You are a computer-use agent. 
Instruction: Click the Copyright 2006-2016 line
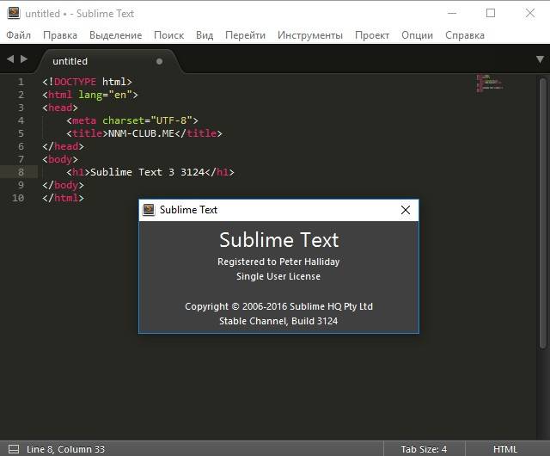[278, 306]
